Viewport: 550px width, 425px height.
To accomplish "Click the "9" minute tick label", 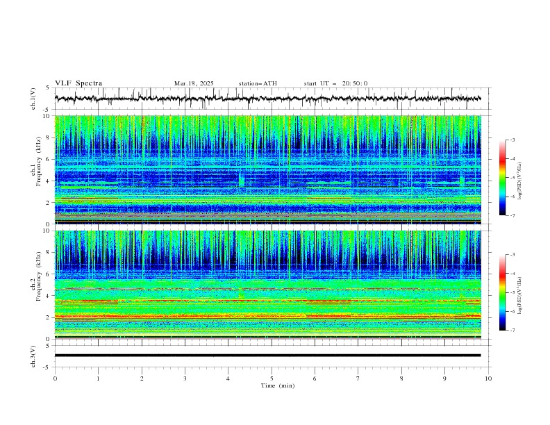I will click(444, 378).
